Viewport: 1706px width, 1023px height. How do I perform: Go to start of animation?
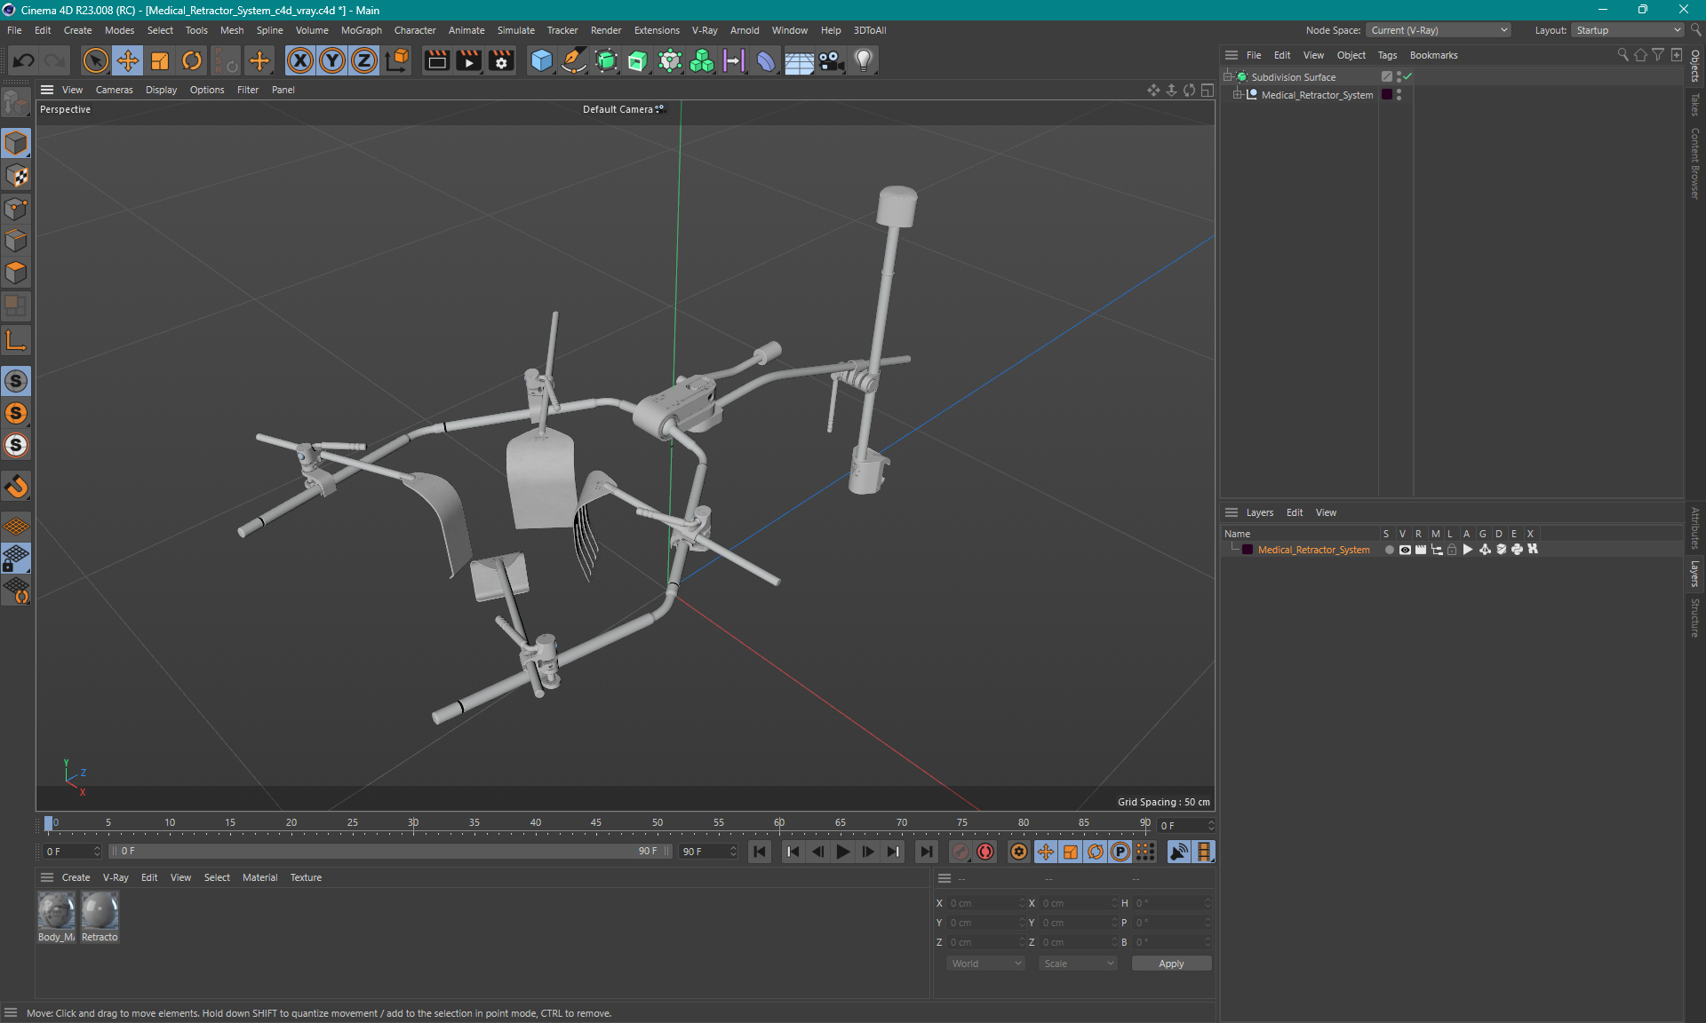pos(760,852)
